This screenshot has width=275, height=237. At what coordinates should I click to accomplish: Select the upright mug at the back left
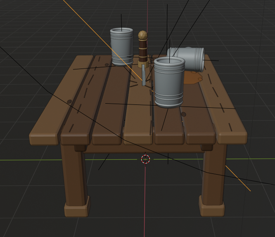(x=122, y=47)
